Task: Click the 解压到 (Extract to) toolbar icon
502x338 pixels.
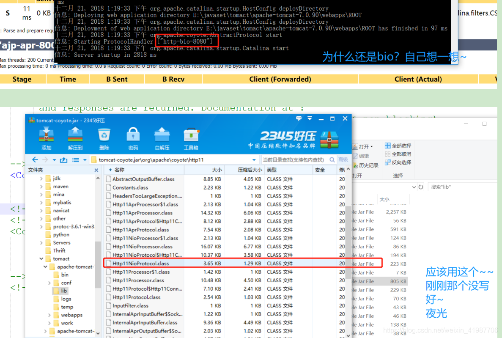Action: click(75, 138)
